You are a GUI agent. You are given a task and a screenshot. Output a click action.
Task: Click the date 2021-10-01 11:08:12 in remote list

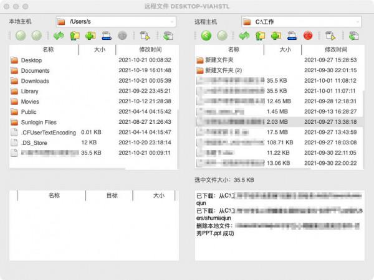click(x=330, y=81)
